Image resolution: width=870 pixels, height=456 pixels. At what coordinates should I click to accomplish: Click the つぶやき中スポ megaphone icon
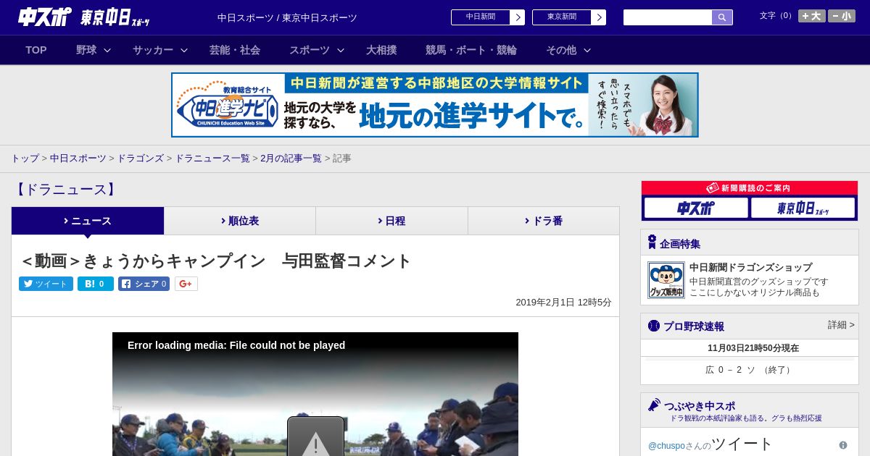(654, 405)
